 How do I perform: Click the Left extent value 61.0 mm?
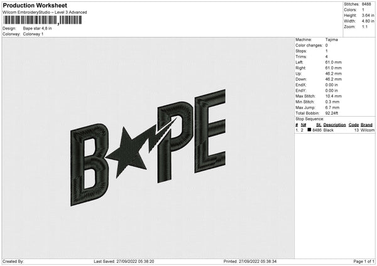tap(333, 62)
